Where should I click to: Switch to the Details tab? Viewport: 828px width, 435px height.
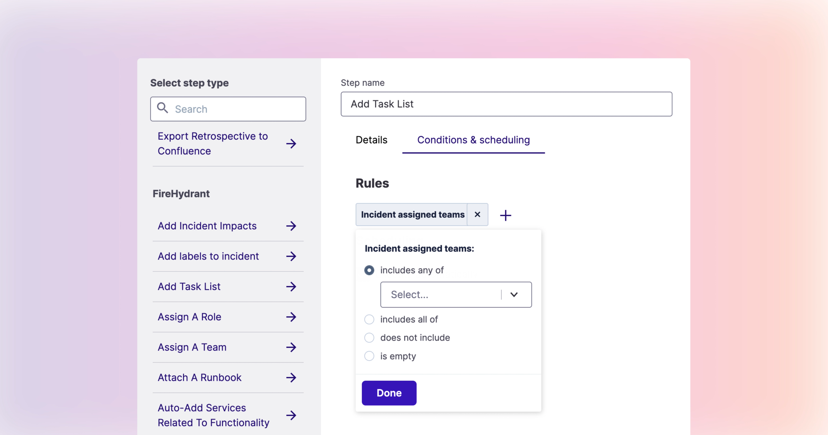coord(371,140)
